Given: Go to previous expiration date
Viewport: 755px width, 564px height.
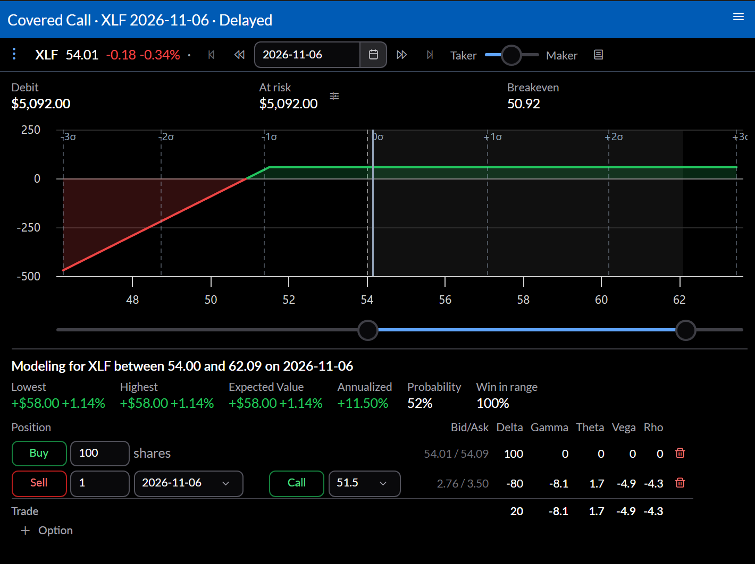Looking at the screenshot, I should click(239, 55).
